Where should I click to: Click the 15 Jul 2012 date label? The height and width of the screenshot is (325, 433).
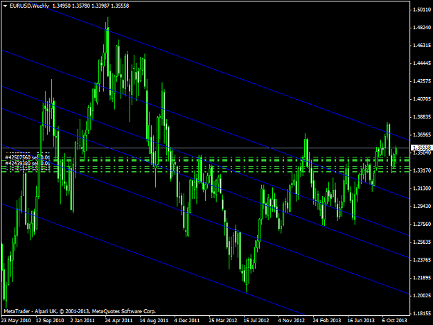pyautogui.click(x=256, y=321)
